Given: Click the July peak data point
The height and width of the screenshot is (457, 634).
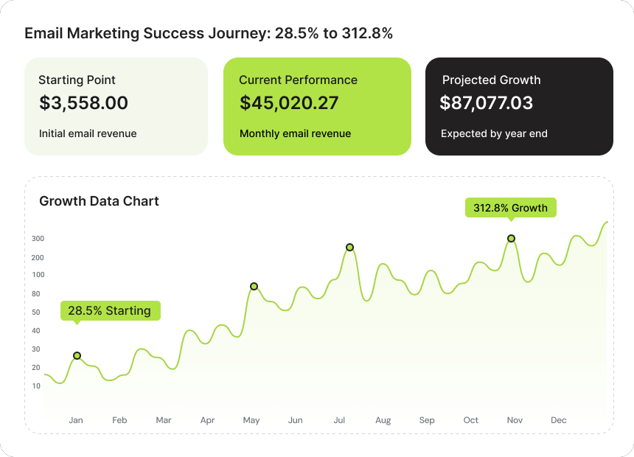Looking at the screenshot, I should point(349,247).
